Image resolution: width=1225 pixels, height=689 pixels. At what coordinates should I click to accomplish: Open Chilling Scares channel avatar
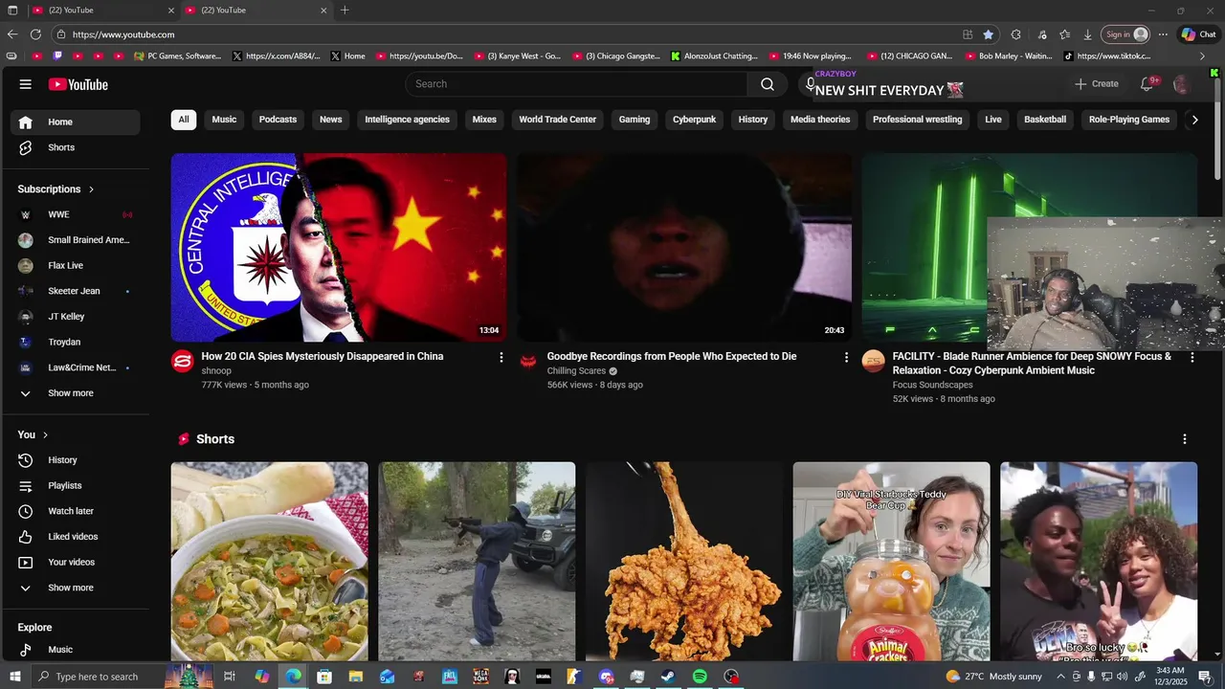coord(528,361)
